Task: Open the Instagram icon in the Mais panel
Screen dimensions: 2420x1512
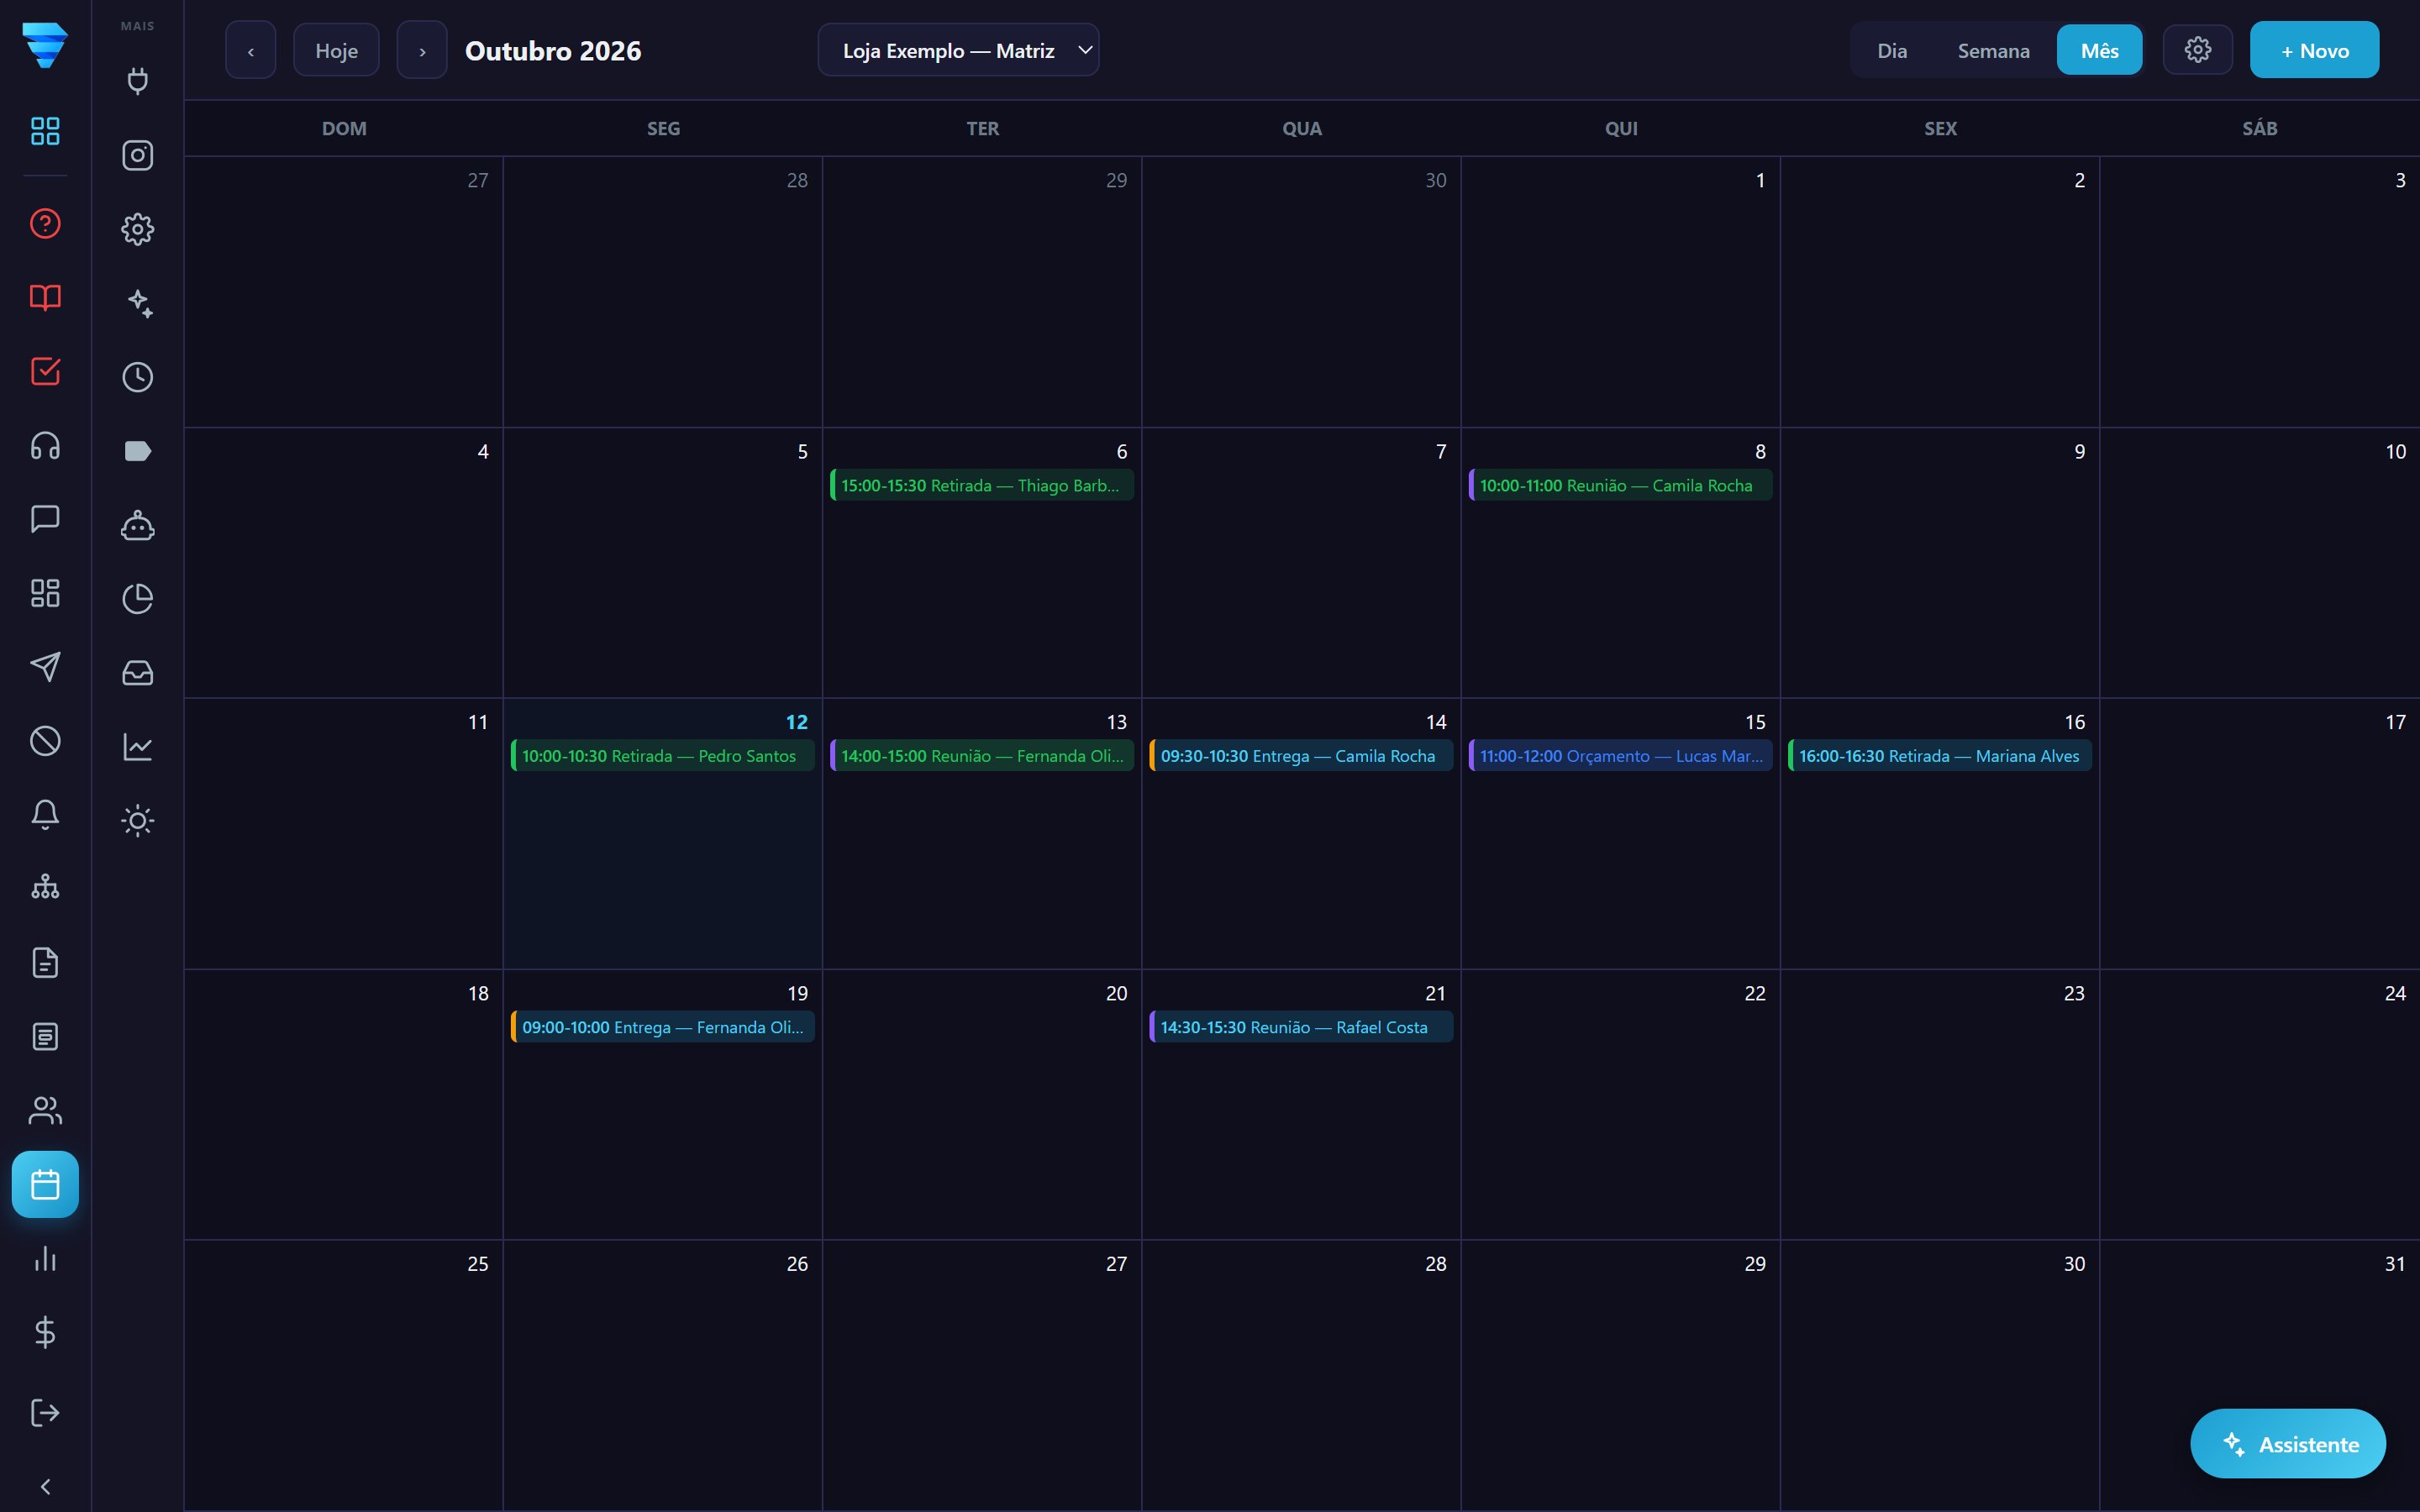Action: pos(138,155)
